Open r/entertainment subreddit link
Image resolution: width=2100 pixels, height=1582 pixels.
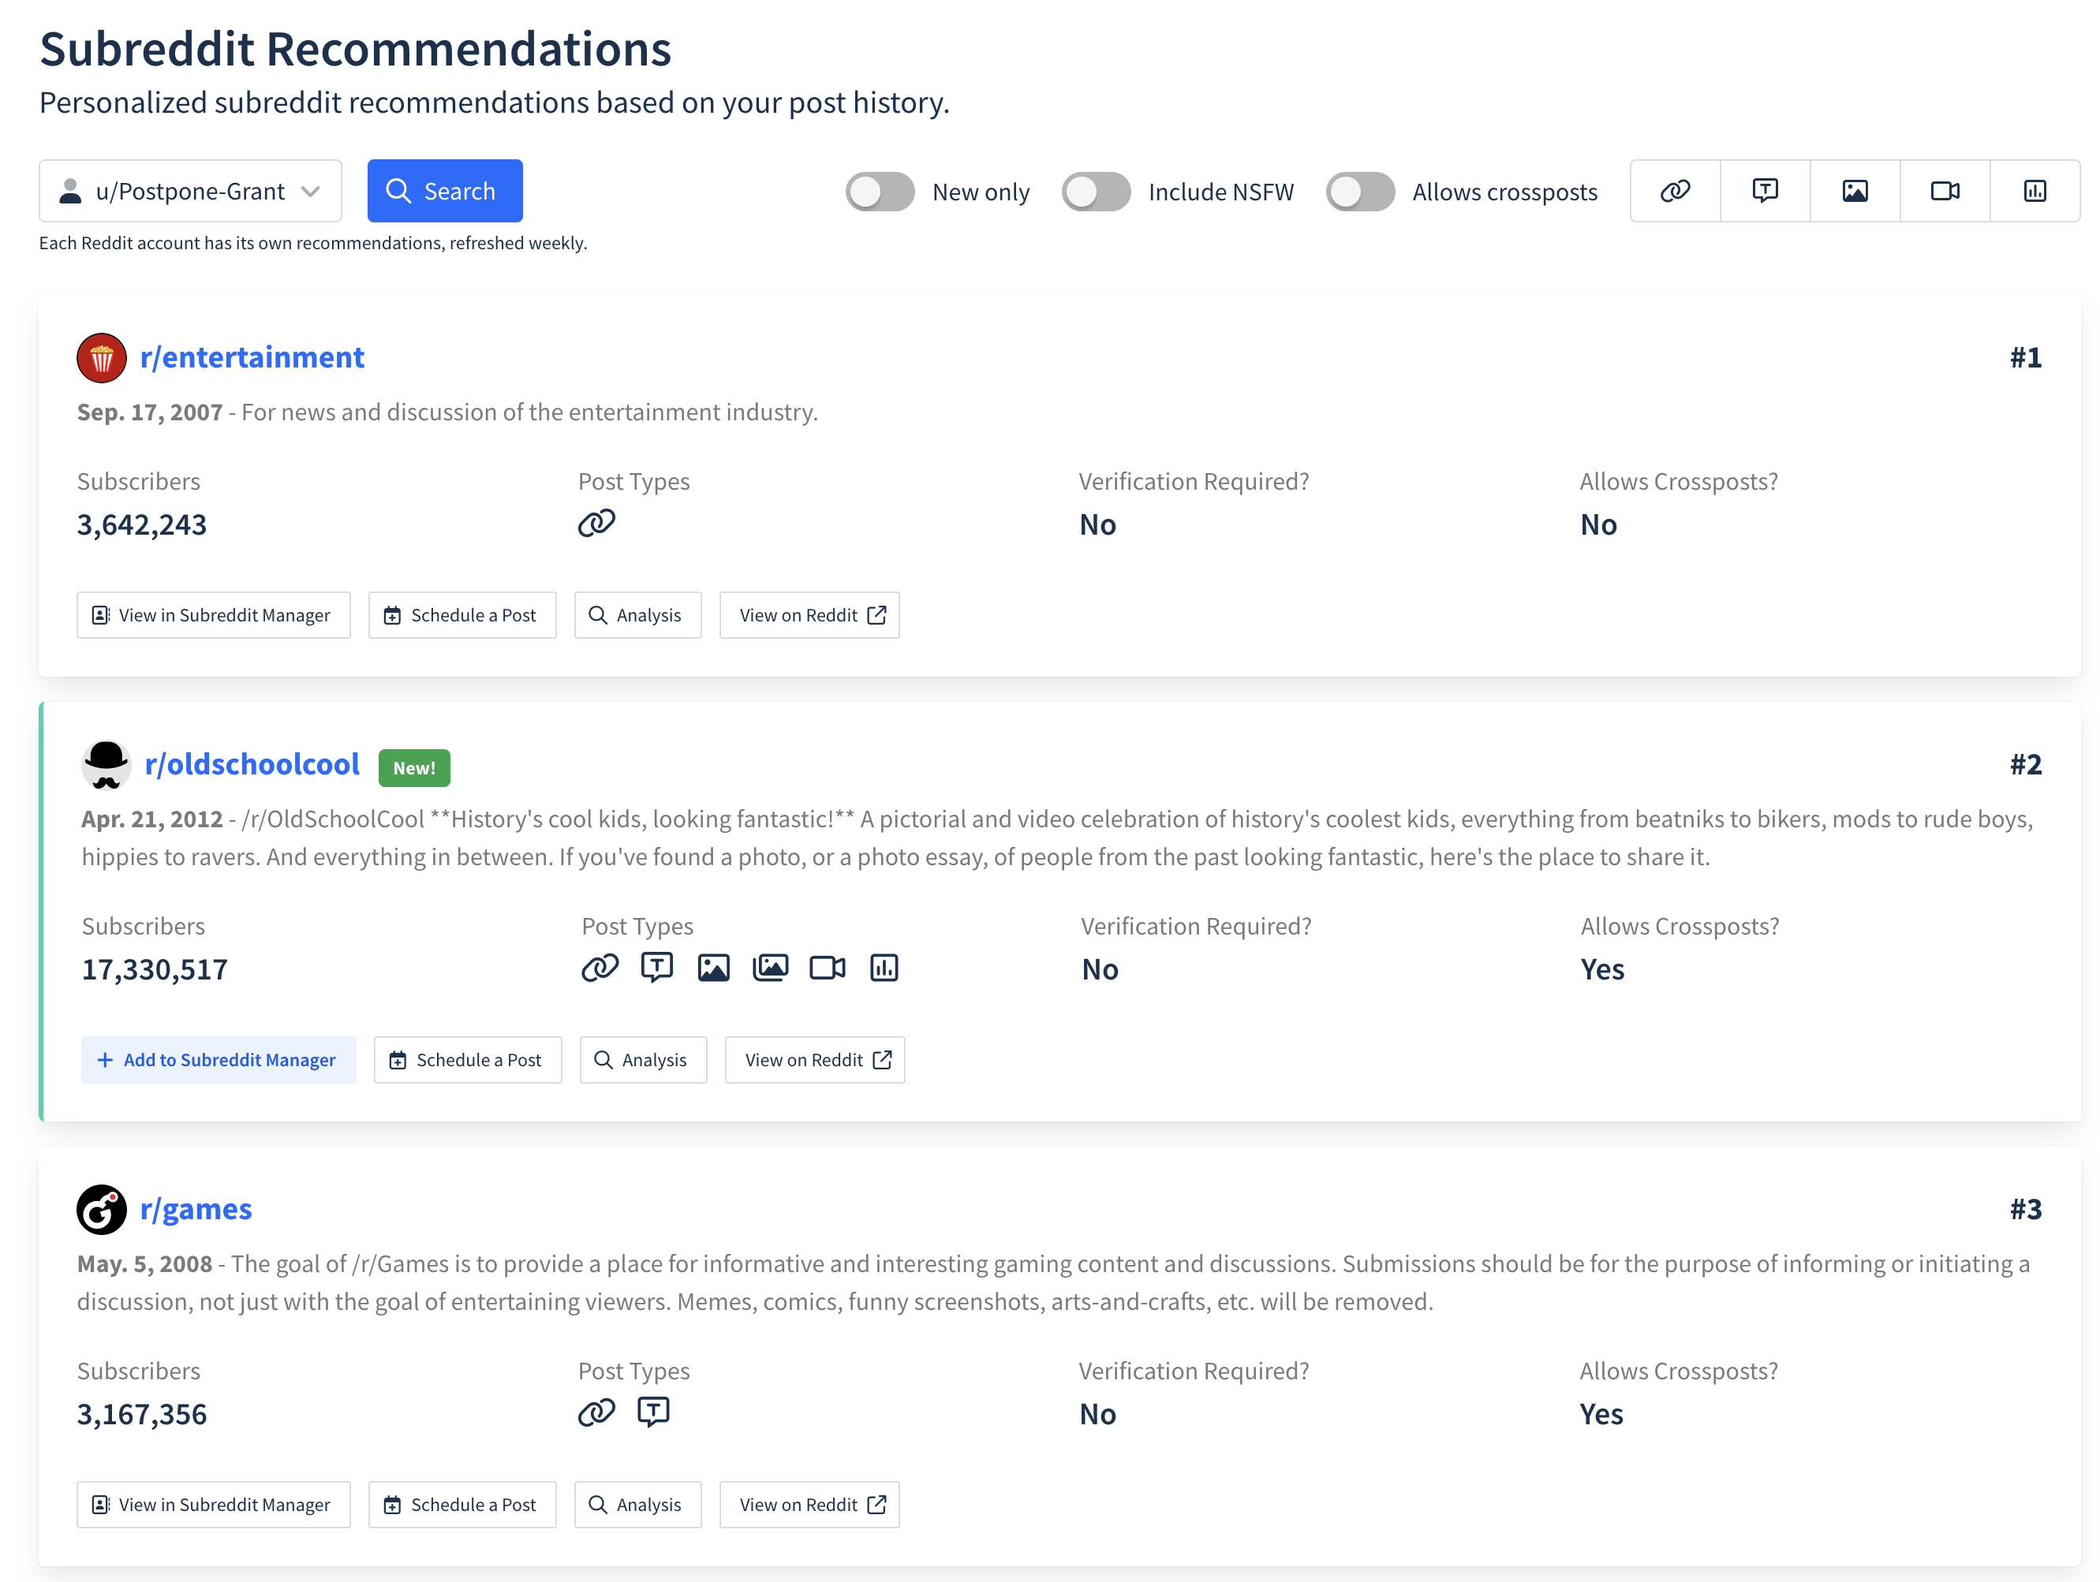coord(252,358)
